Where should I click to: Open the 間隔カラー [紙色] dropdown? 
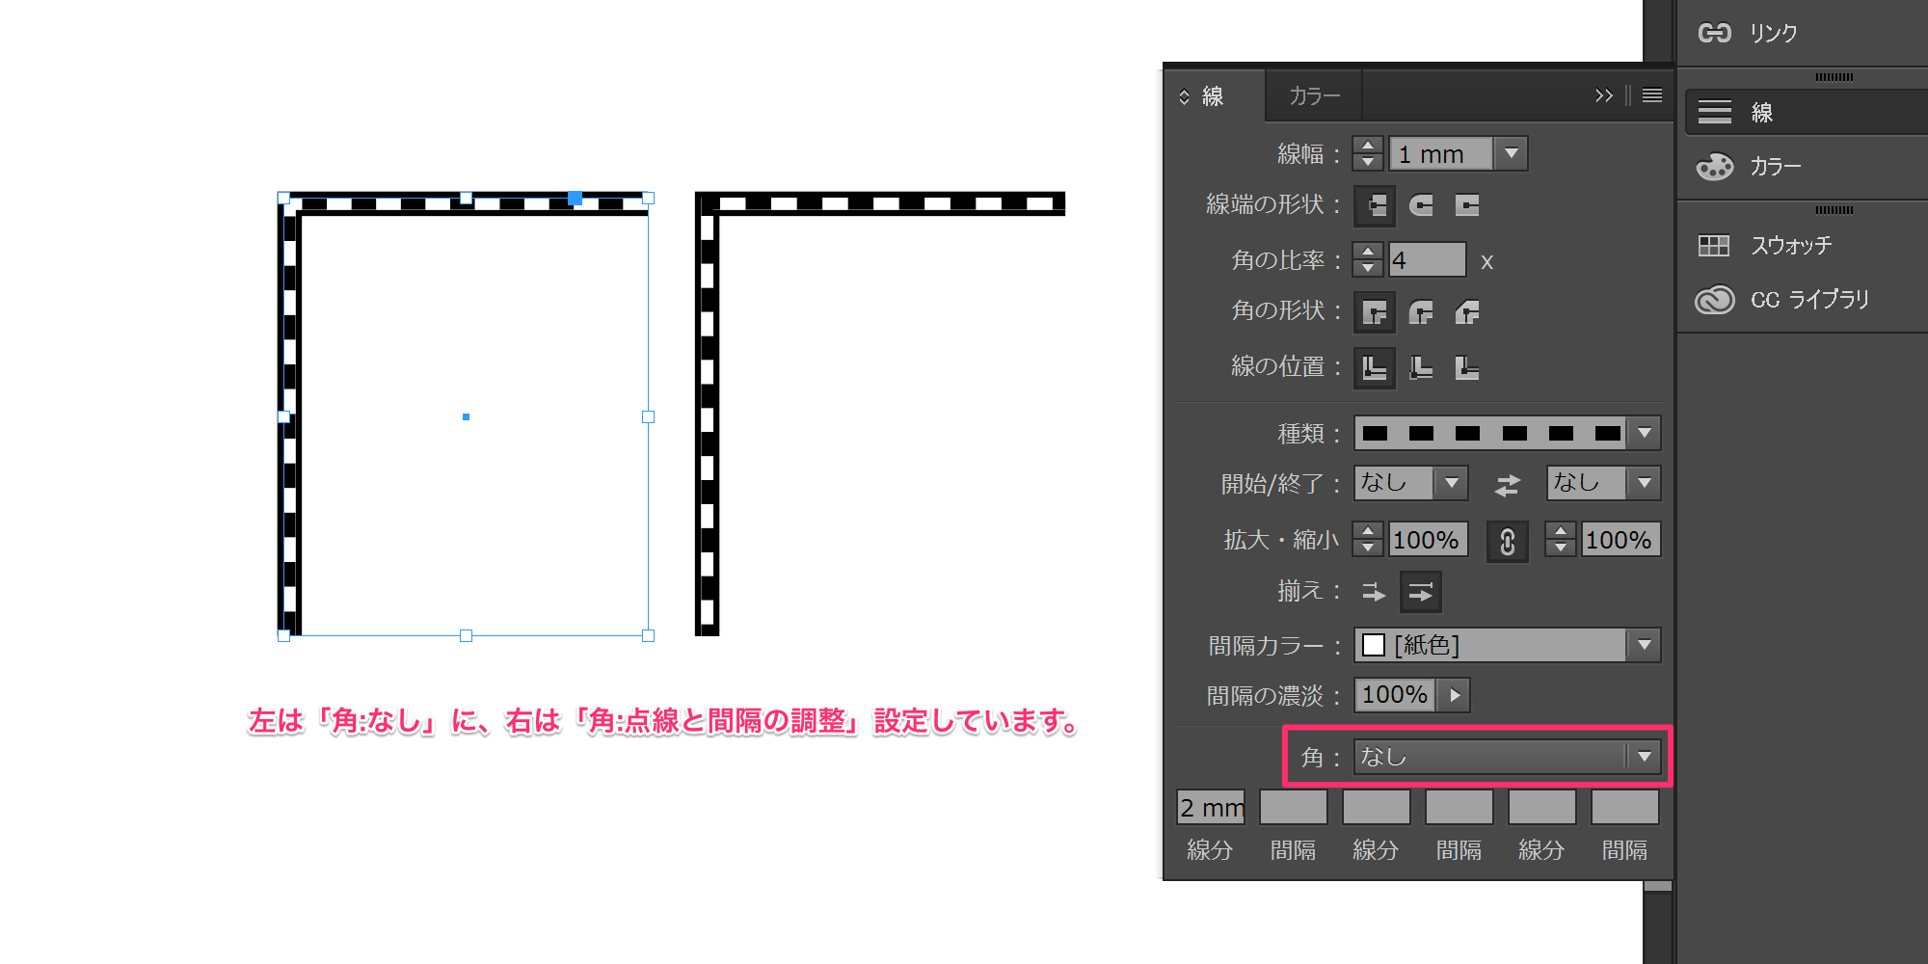tap(1645, 645)
